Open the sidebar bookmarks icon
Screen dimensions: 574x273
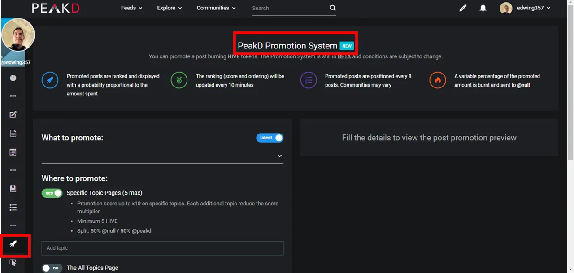(x=13, y=189)
